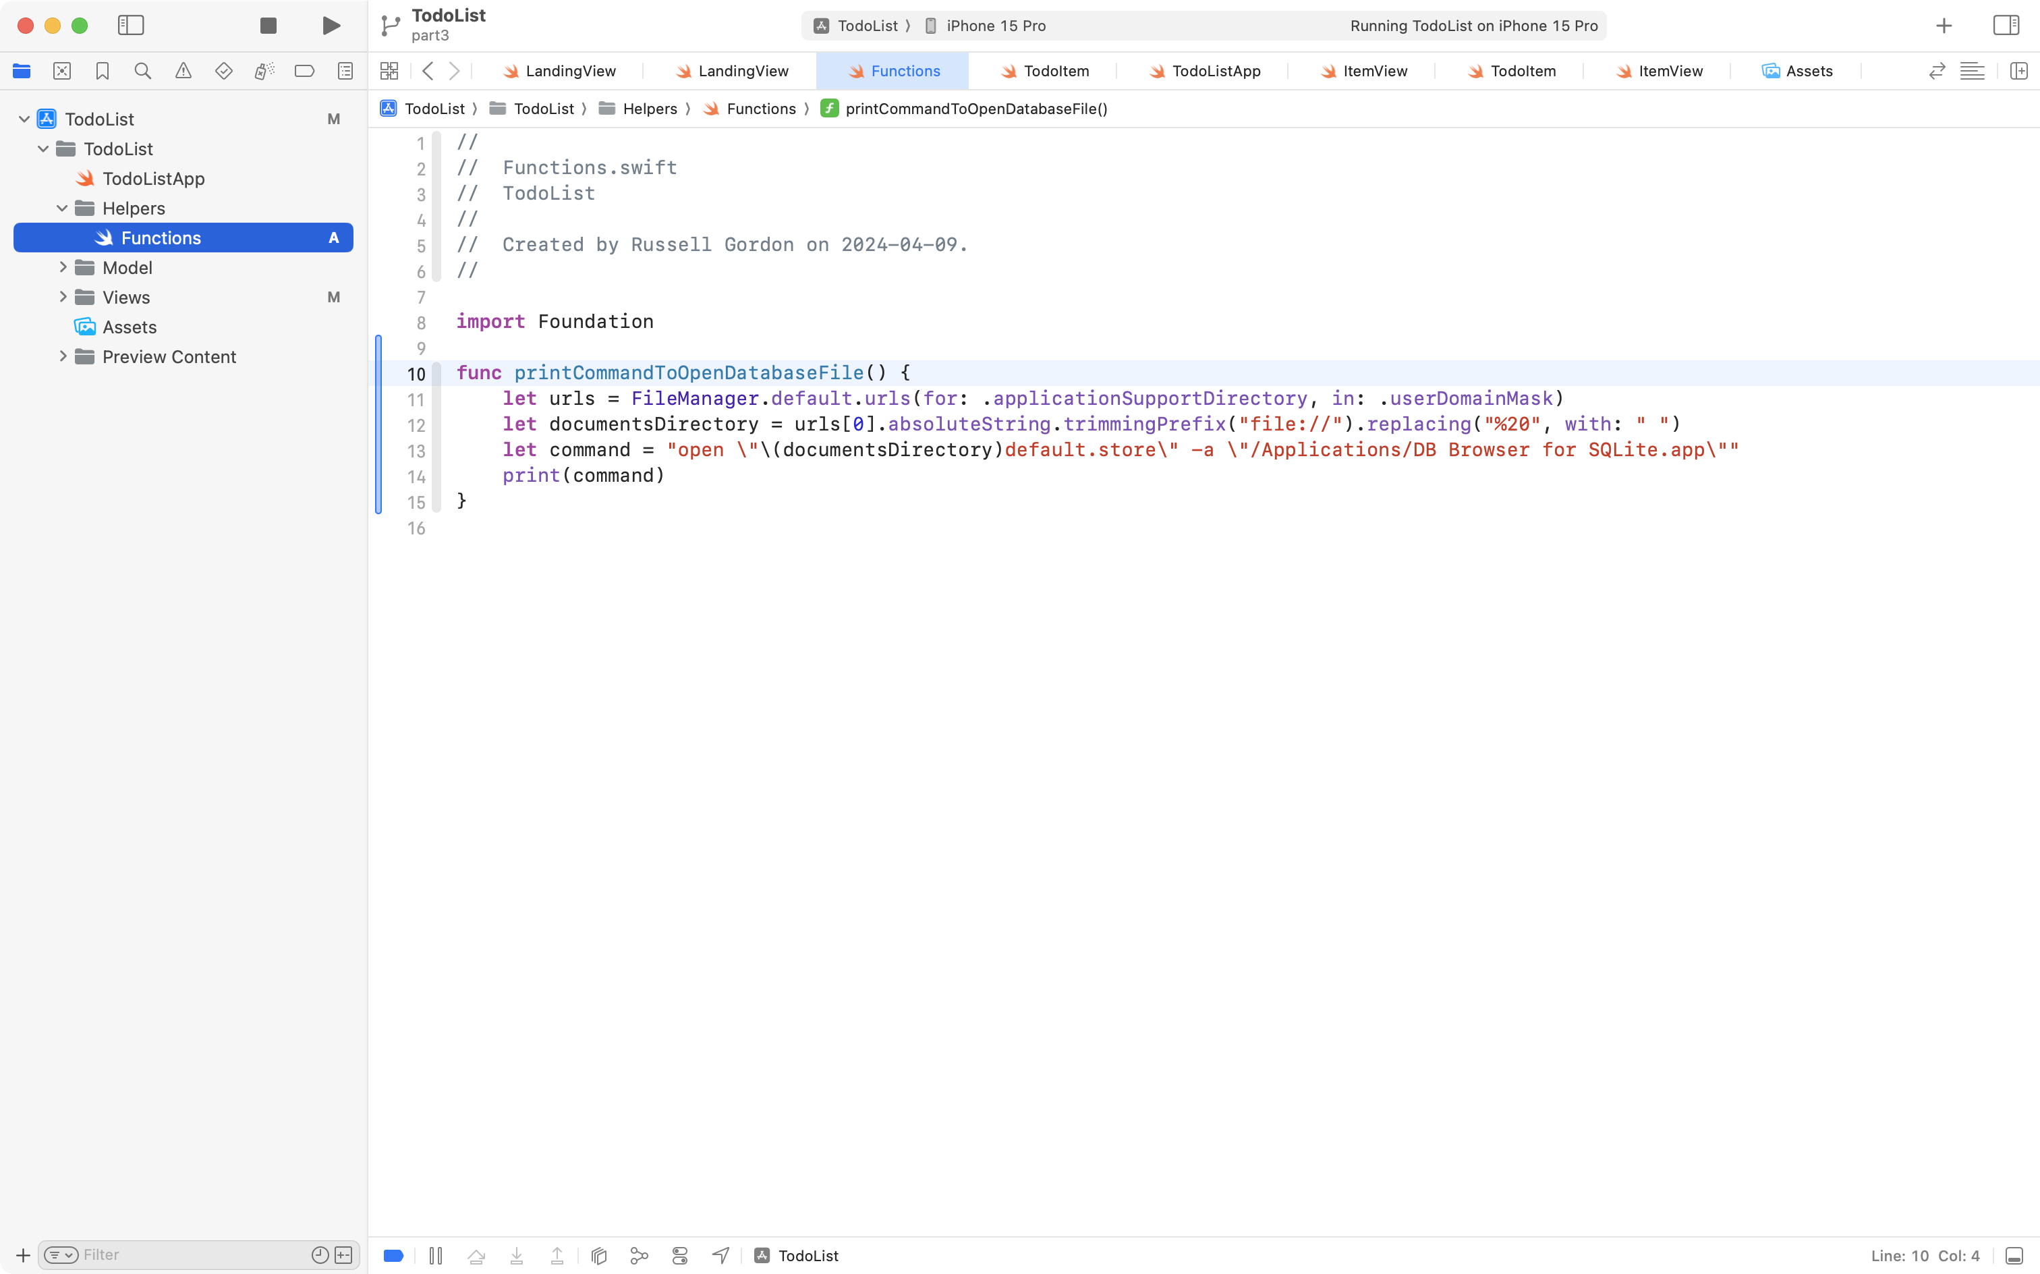The height and width of the screenshot is (1274, 2040).
Task: Open the Issue navigator
Action: click(x=183, y=71)
